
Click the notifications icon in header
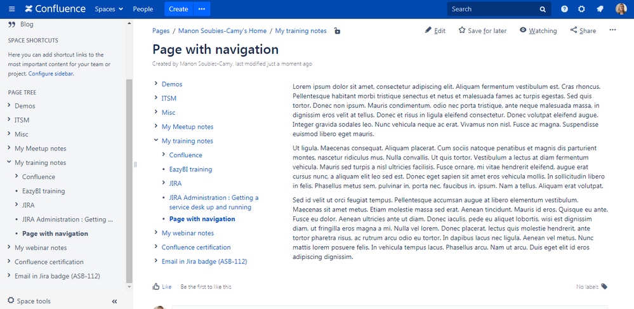tap(600, 9)
